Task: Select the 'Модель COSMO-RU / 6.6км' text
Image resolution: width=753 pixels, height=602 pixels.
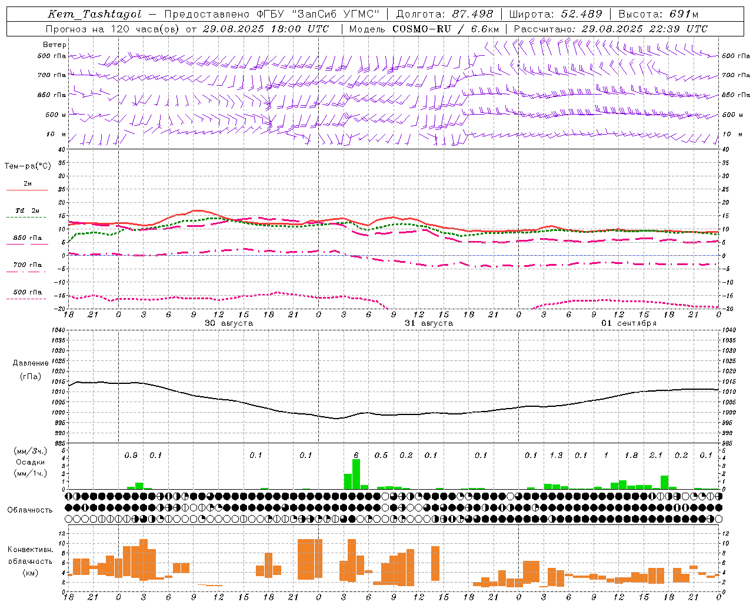Action: coord(424,29)
